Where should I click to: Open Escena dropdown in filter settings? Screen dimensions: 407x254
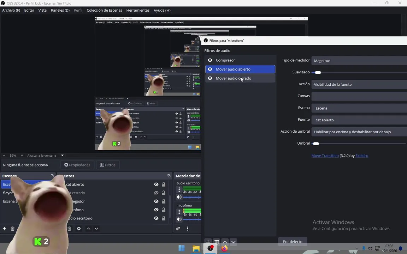[x=359, y=108]
